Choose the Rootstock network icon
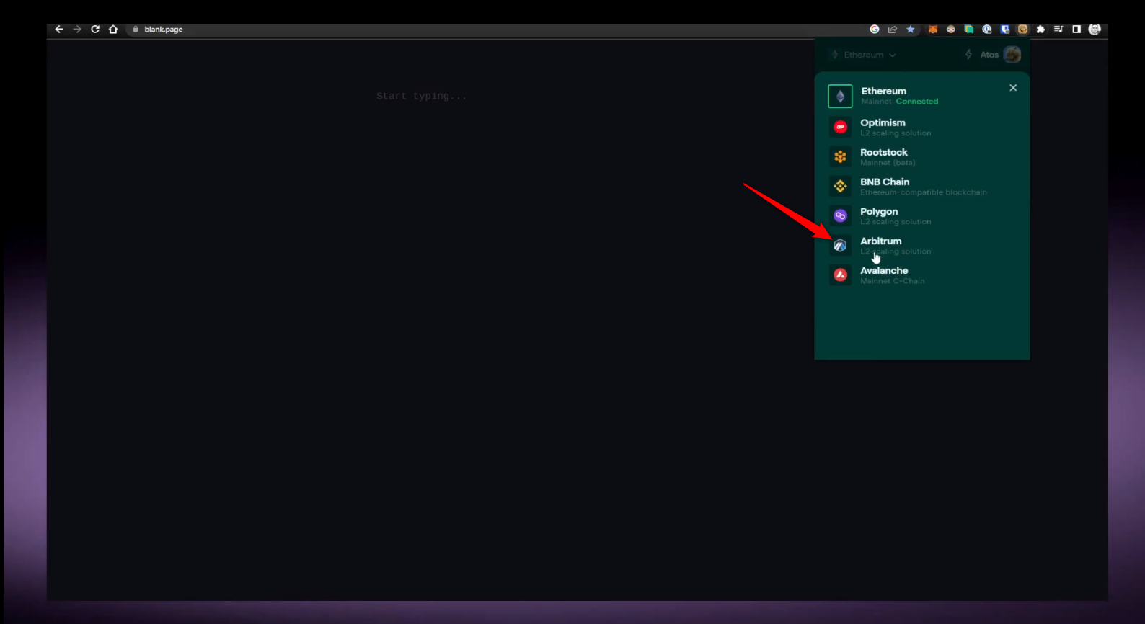Screen dimensions: 1145x624 840,157
